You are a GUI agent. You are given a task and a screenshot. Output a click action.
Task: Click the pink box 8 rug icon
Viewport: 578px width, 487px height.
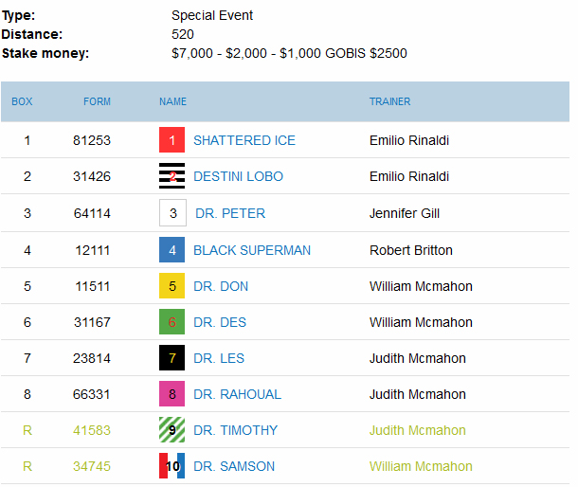(172, 394)
